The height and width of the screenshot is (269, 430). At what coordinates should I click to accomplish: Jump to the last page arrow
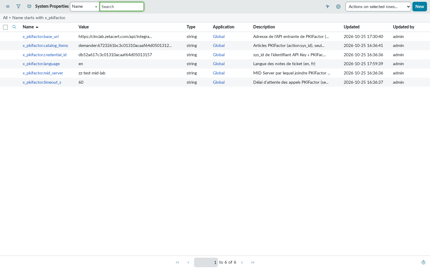253,262
